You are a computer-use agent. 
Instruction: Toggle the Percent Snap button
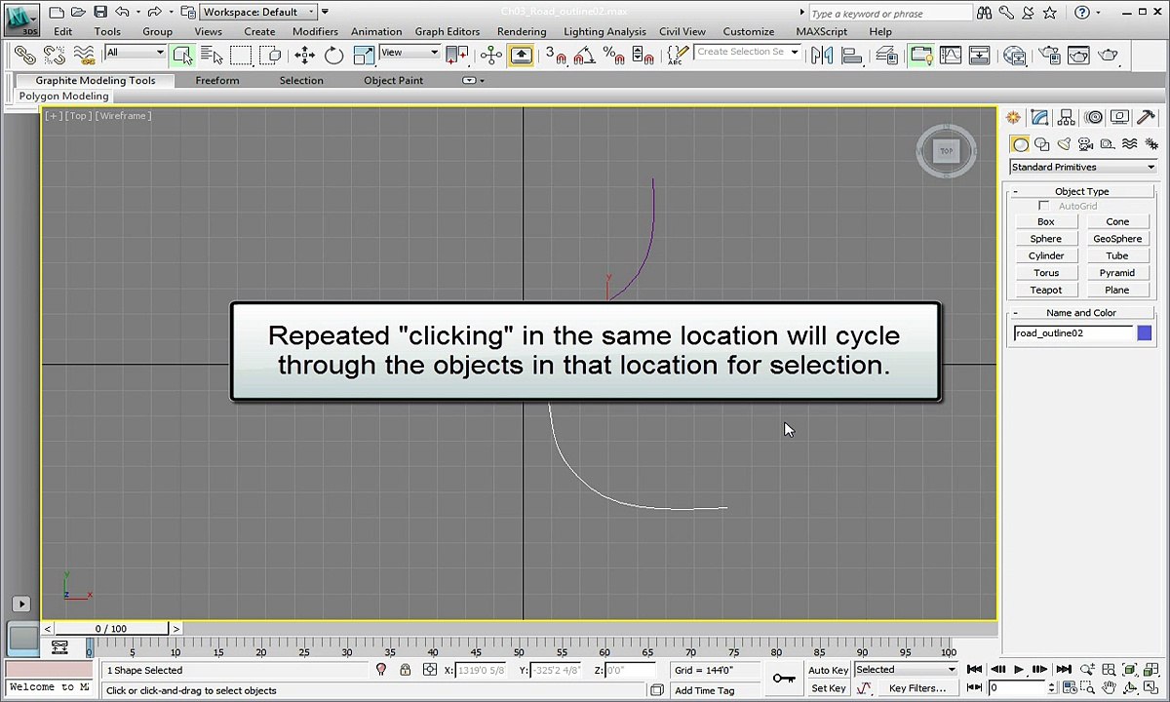[613, 55]
